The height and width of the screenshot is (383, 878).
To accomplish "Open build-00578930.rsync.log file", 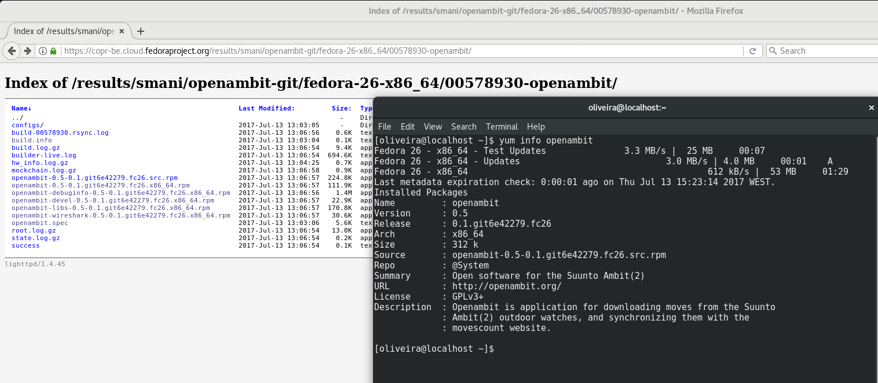I will (x=60, y=132).
